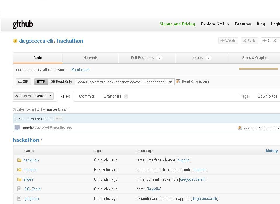
Task: Expand the commit message ellipsis
Action: coord(59,119)
